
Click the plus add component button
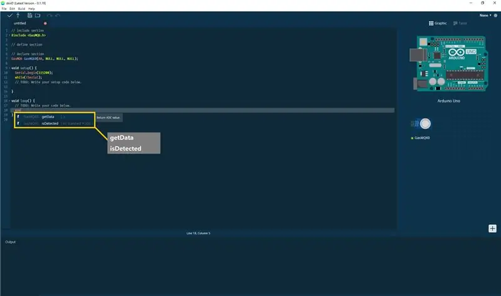pyautogui.click(x=492, y=229)
